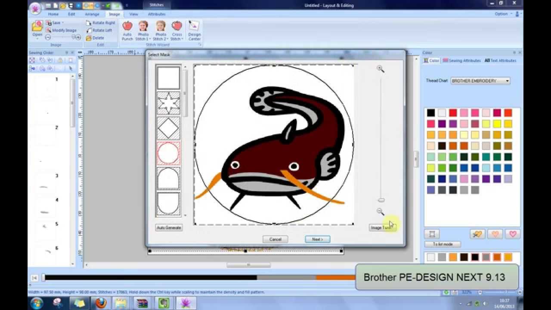Viewport: 551px width, 310px height.
Task: Switch to the Color tab
Action: point(431,61)
